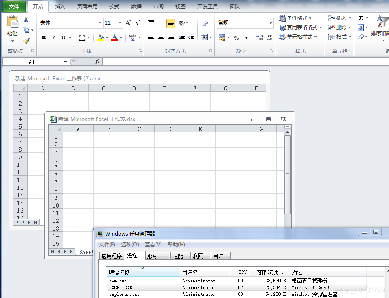Image resolution: width=389 pixels, height=298 pixels.
Task: Switch to the 公式 ribbon tab
Action: tap(114, 7)
